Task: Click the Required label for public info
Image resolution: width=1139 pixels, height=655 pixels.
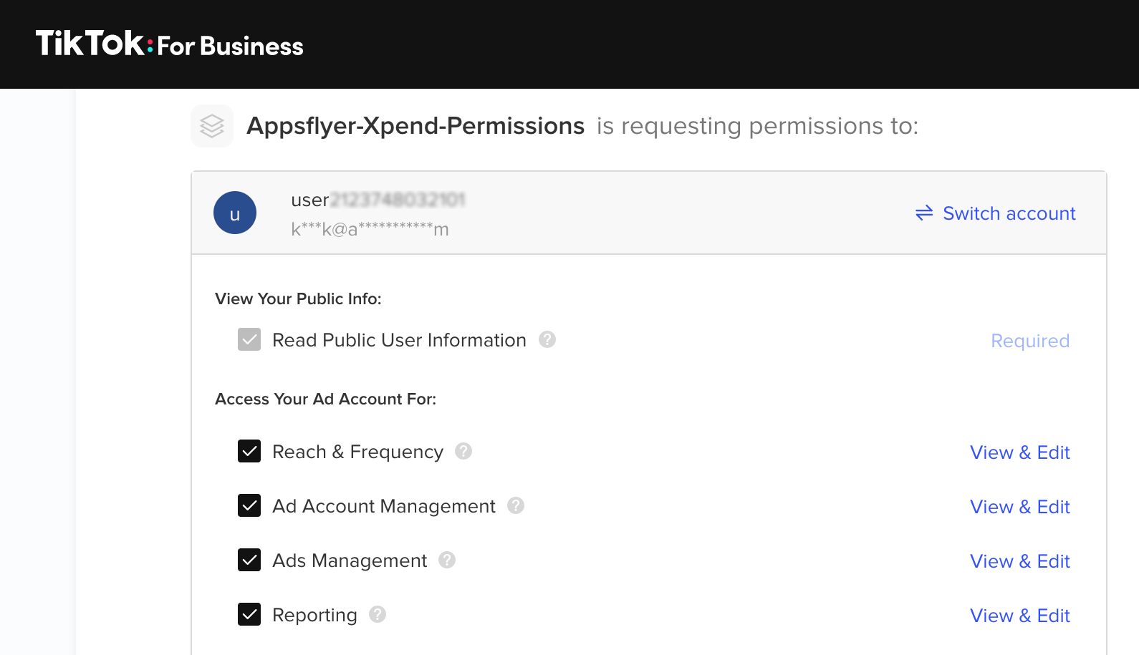Action: click(1030, 341)
